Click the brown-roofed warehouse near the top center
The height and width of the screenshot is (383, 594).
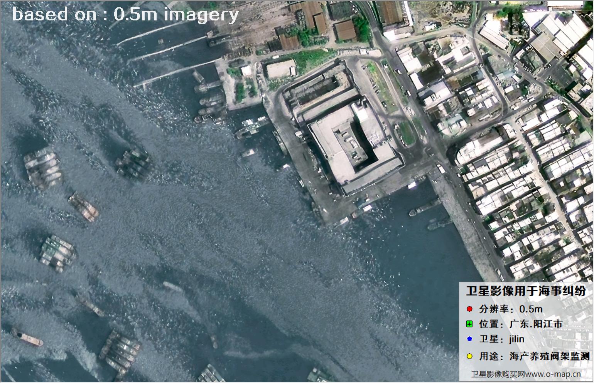(344, 30)
